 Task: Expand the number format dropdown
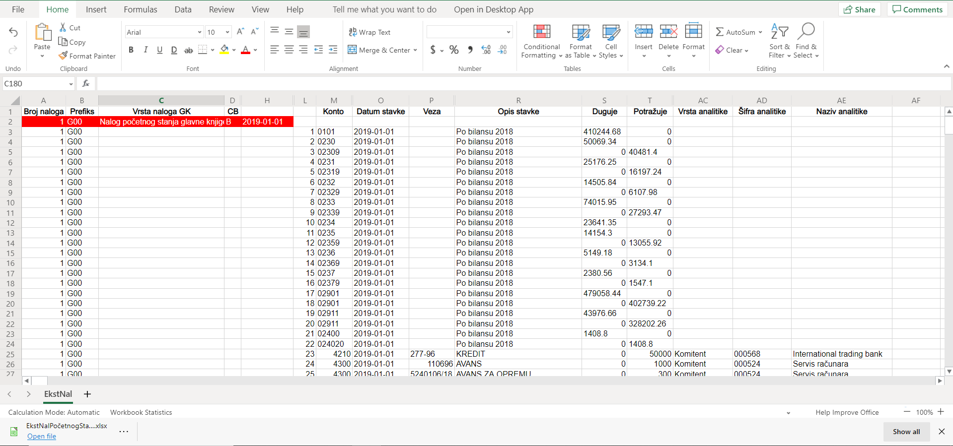pos(509,32)
